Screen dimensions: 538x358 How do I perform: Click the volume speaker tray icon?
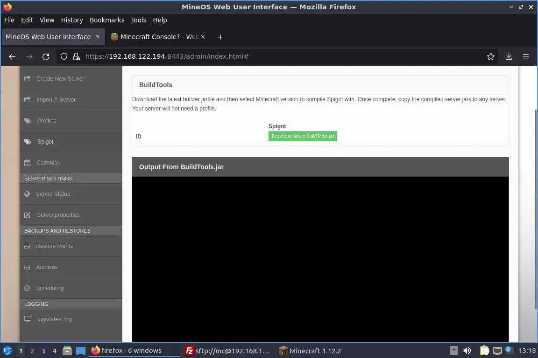[x=467, y=351]
